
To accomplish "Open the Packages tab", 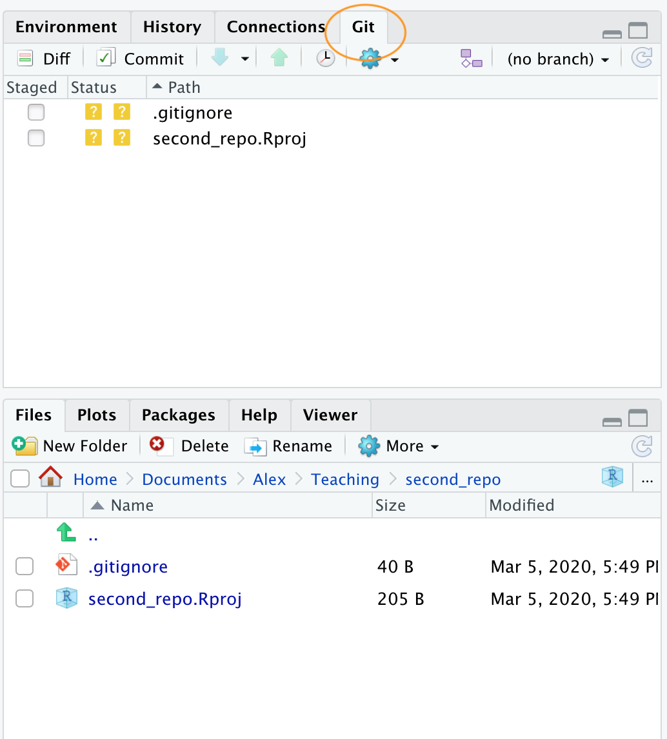I will [178, 415].
